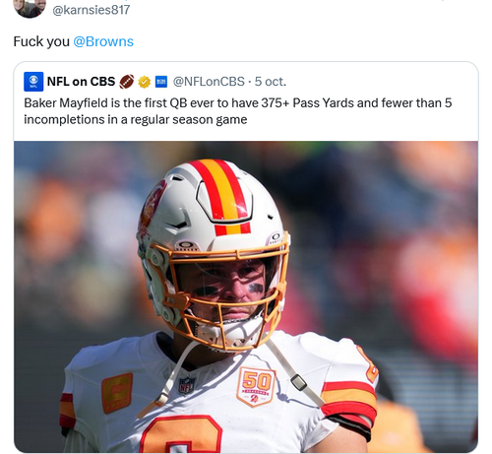Open the tweet author's profile picture
The width and height of the screenshot is (492, 454).
pos(30,8)
